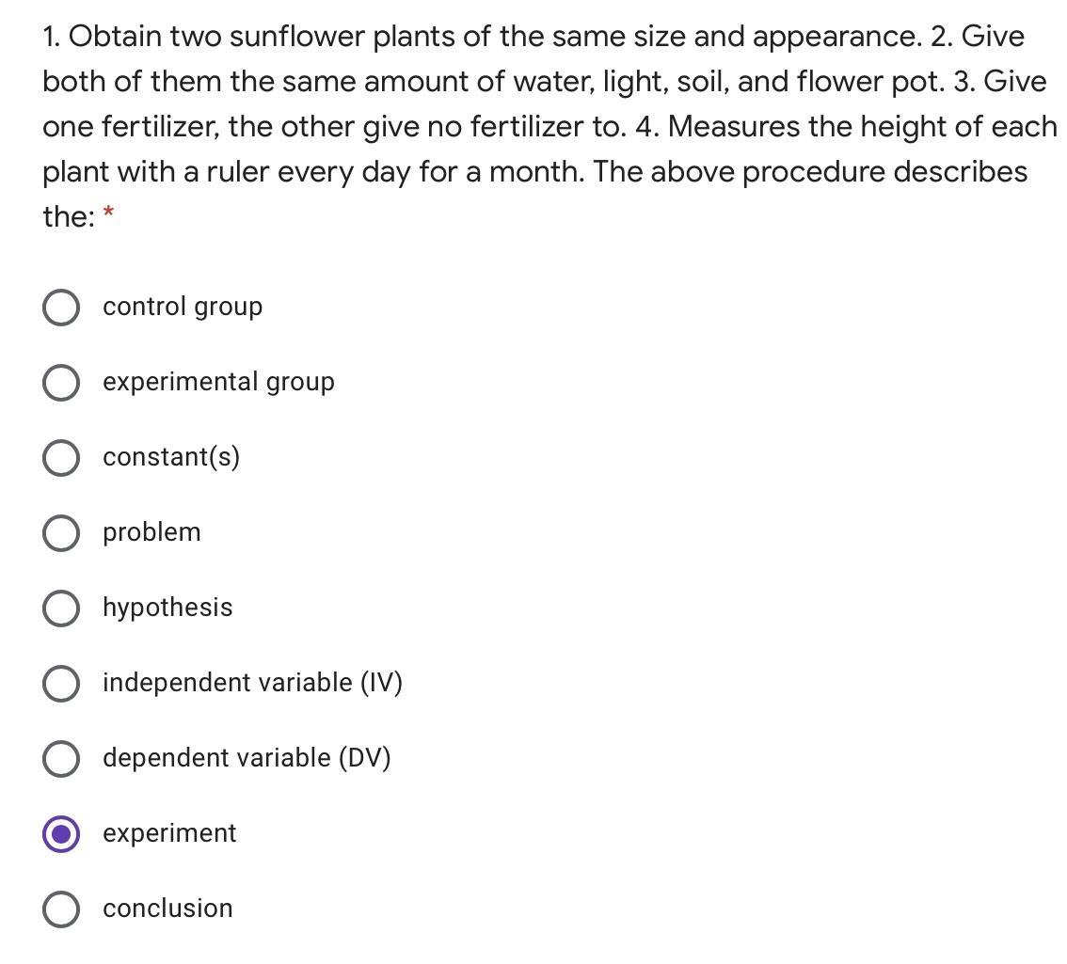Screen dimensions: 1067x964
Task: Choose the 'independent variable (IV)' radio button
Action: click(x=61, y=684)
